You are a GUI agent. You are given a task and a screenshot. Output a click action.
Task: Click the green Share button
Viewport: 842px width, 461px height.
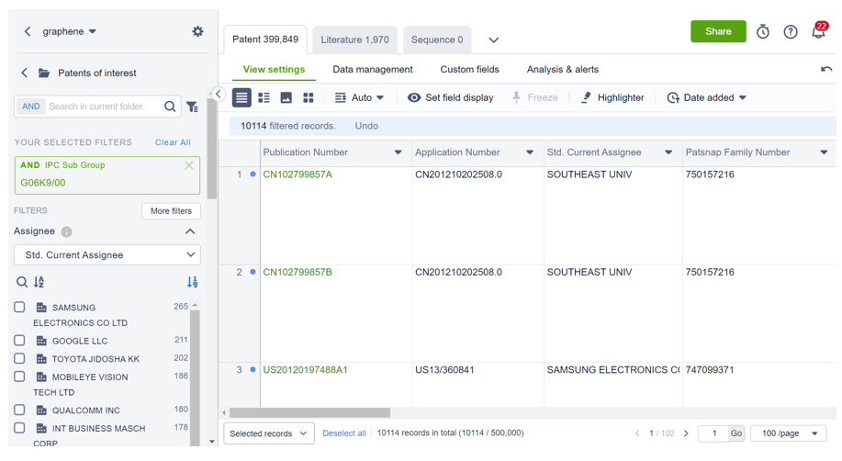coord(718,31)
